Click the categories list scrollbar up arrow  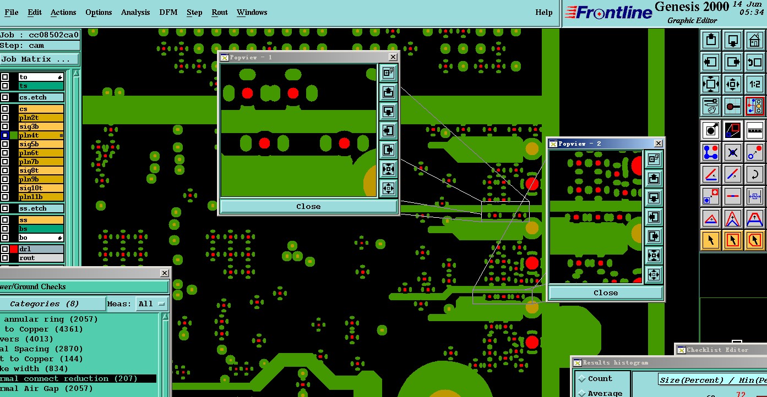click(165, 317)
